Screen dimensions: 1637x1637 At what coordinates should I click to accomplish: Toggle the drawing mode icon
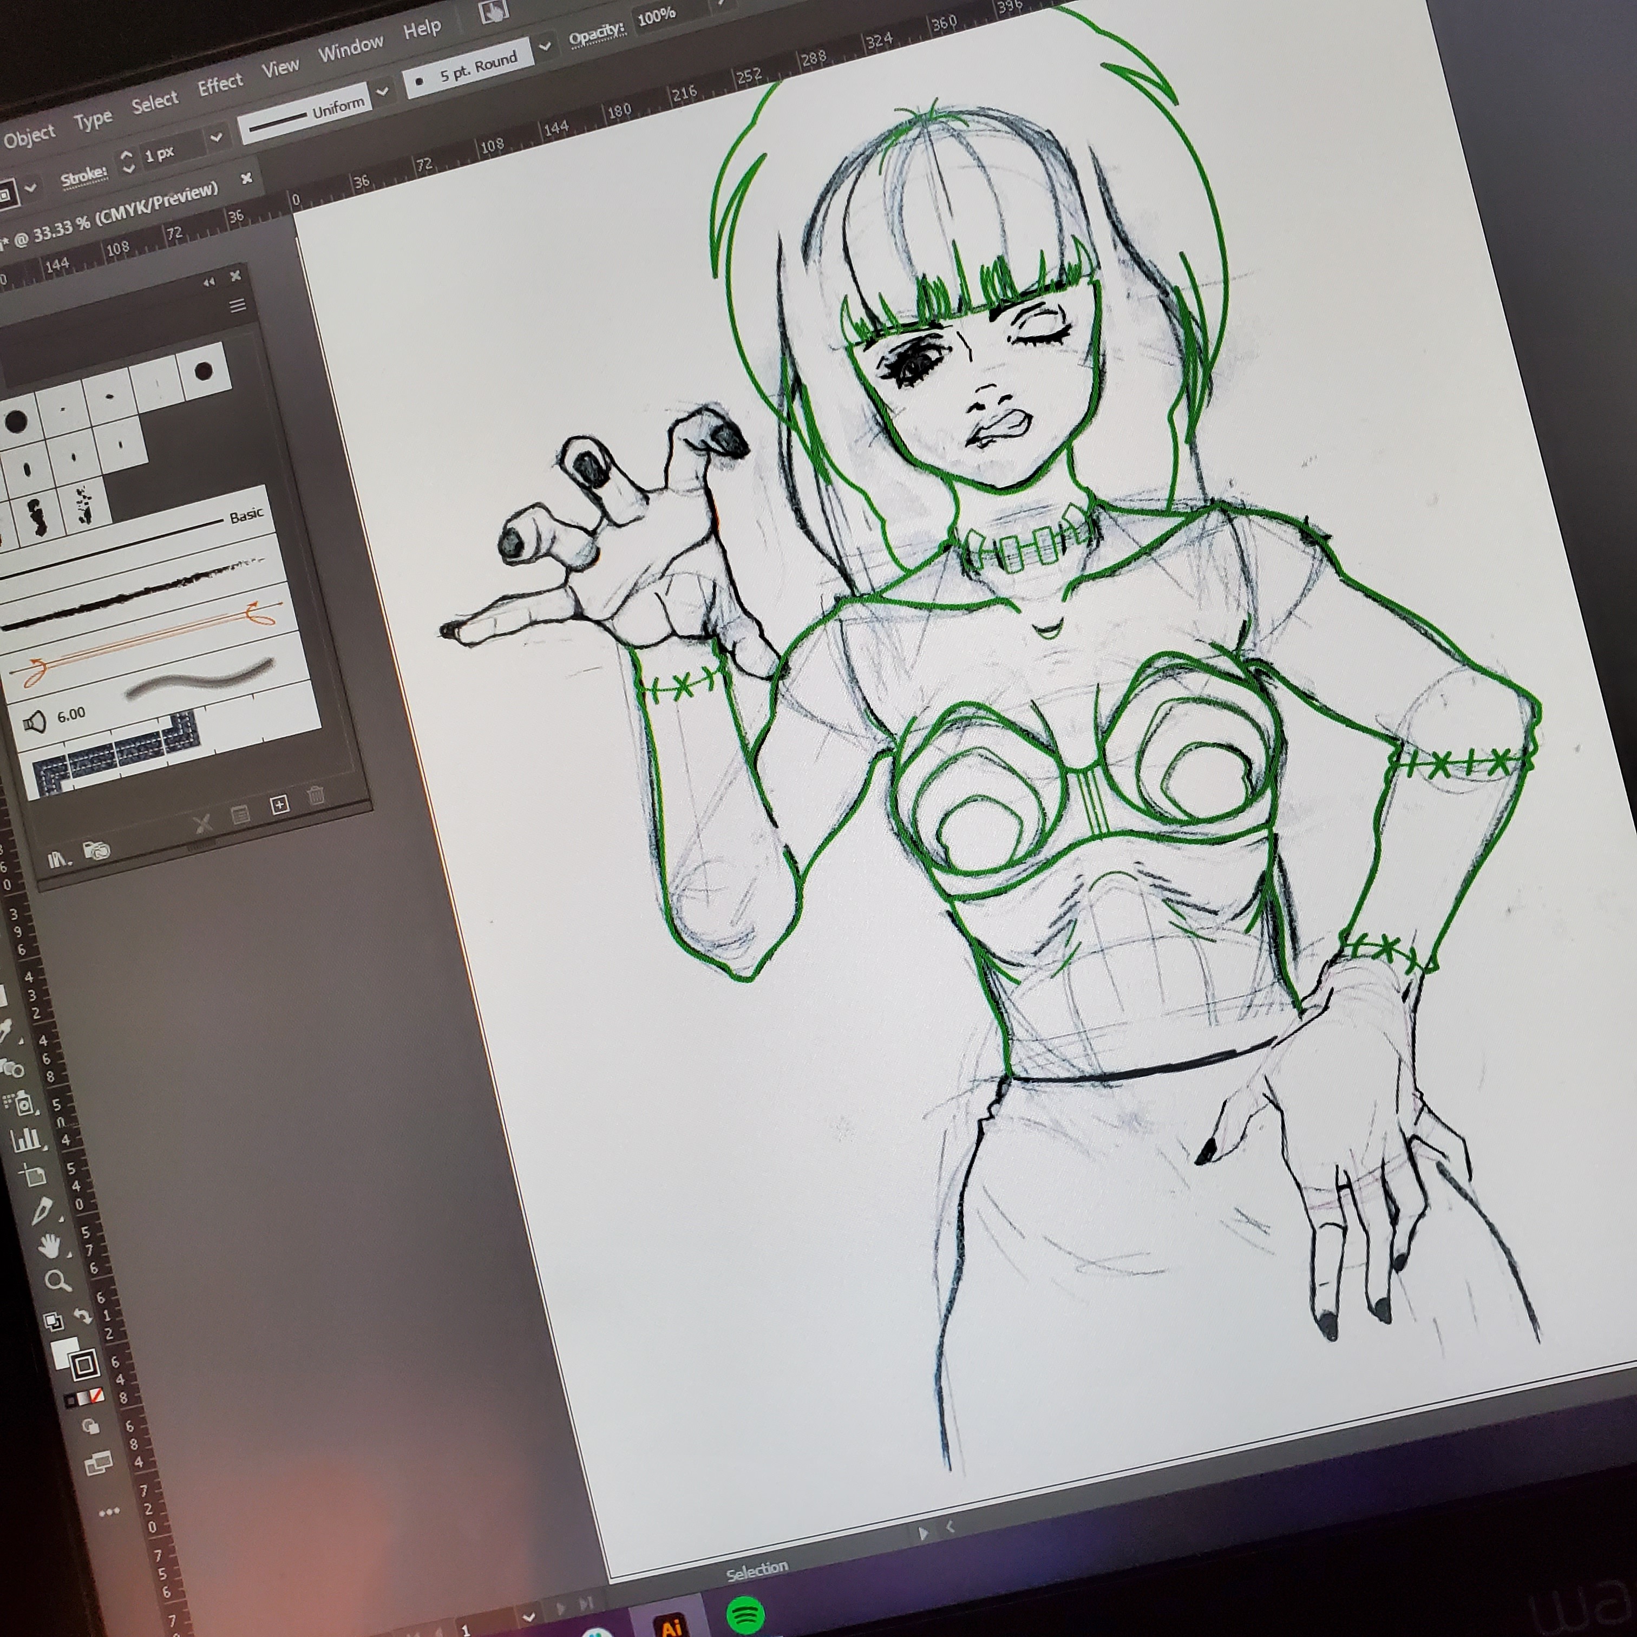[90, 1427]
